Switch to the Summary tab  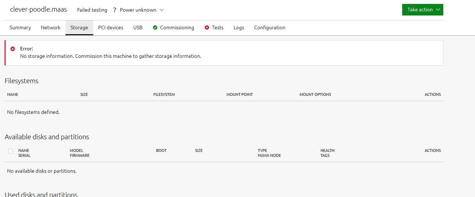pyautogui.click(x=20, y=27)
